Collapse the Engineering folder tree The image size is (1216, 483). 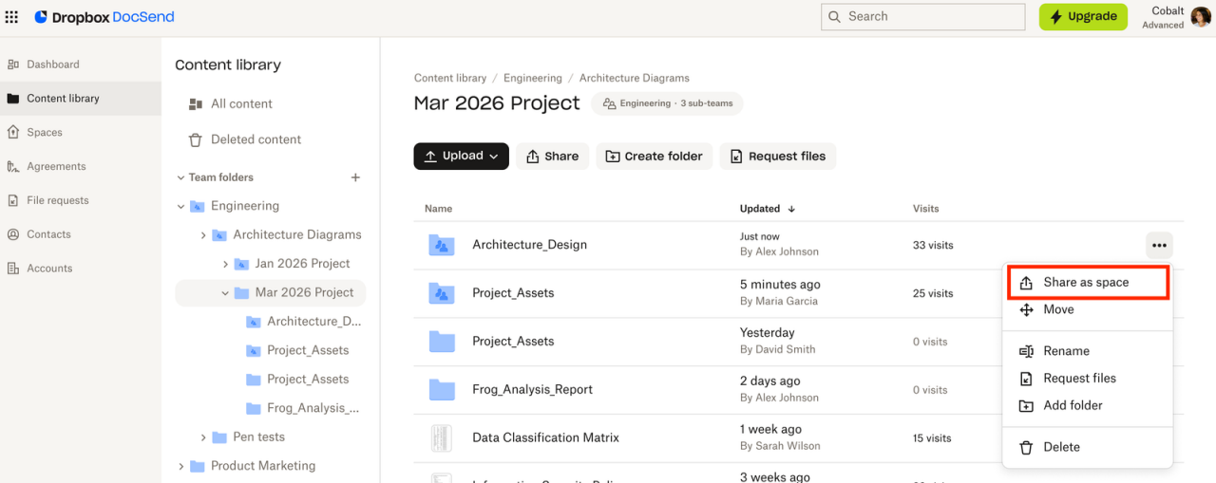click(x=181, y=206)
